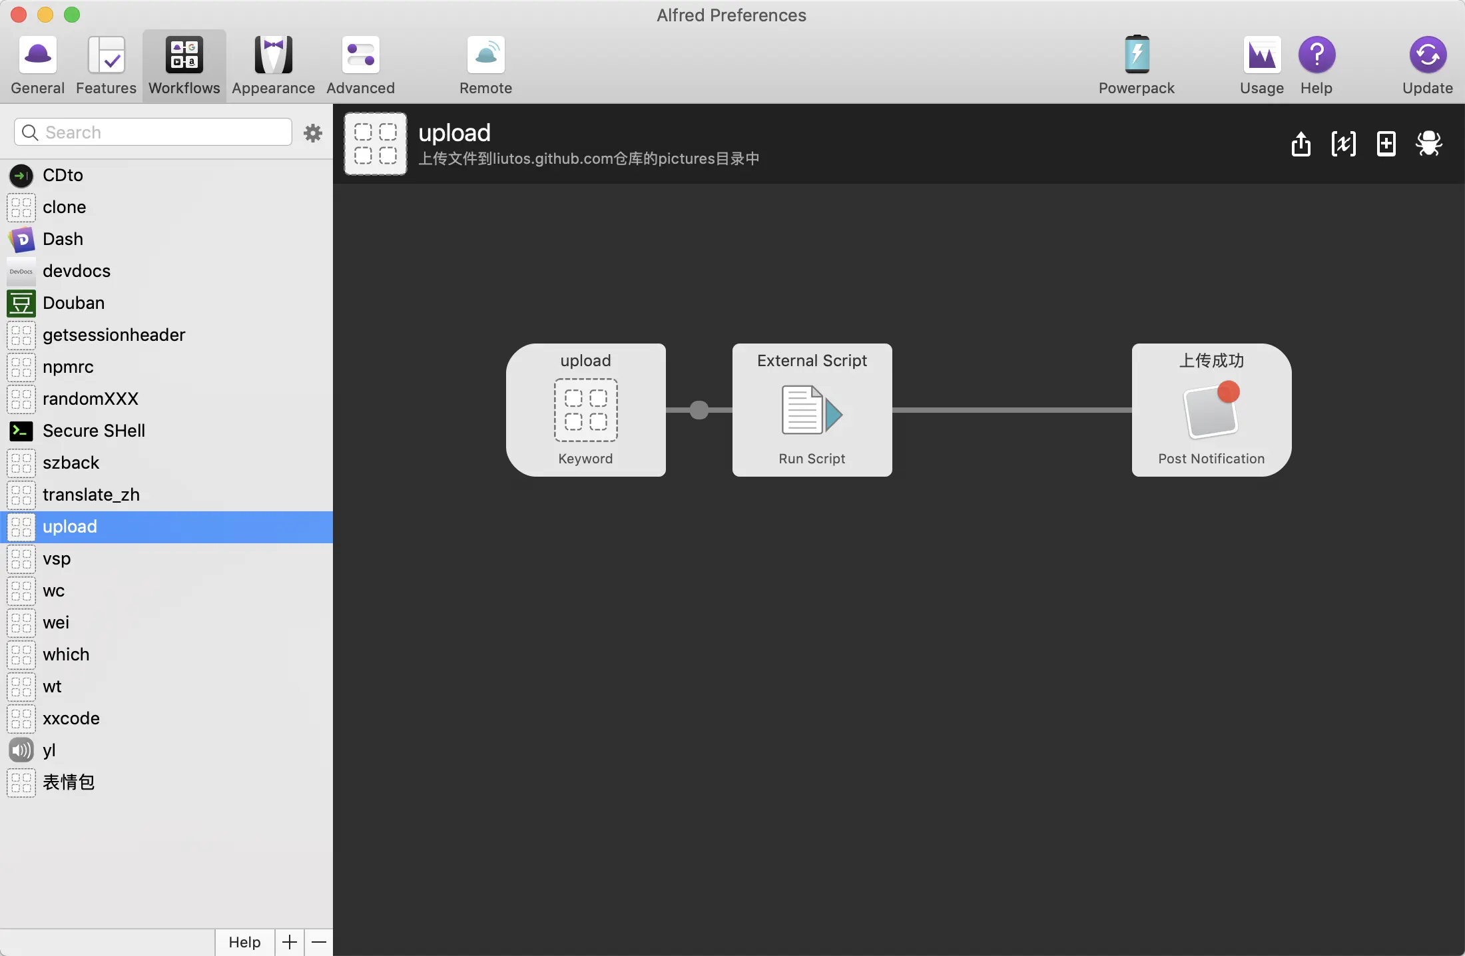Viewport: 1465px width, 956px height.
Task: Switch to the Workflows tab
Action: coord(184,65)
